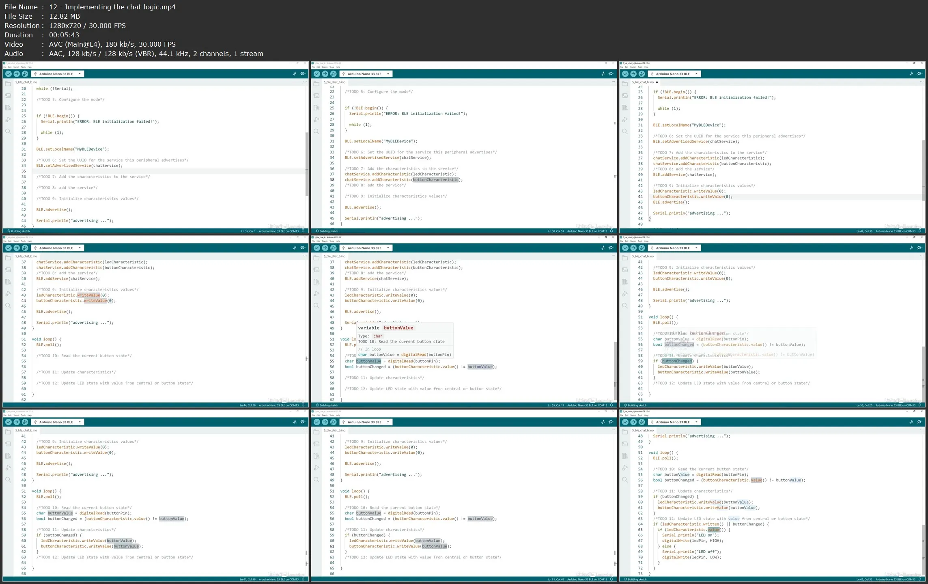Click 'Ln 38, Col 53' cursor position status
This screenshot has width=928, height=584.
click(556, 231)
